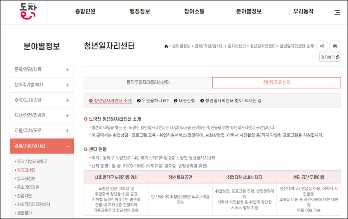Click 서울 동작구 노량진동 위치 table header
Viewport: 348px width, 219px height.
(x=116, y=178)
